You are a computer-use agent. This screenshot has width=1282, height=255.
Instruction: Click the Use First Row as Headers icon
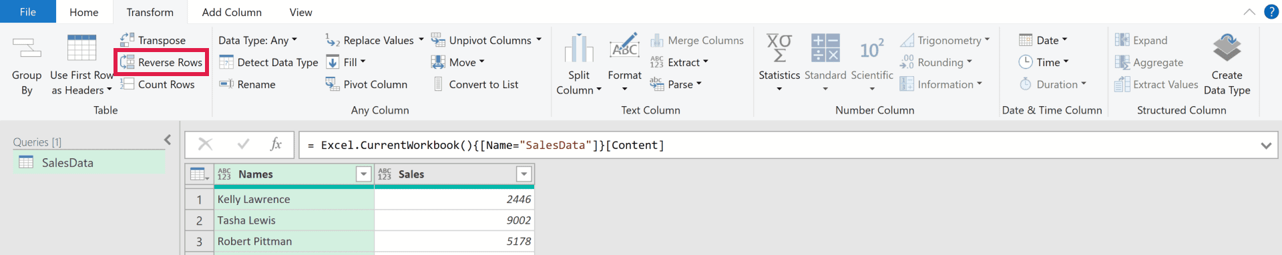tap(81, 48)
